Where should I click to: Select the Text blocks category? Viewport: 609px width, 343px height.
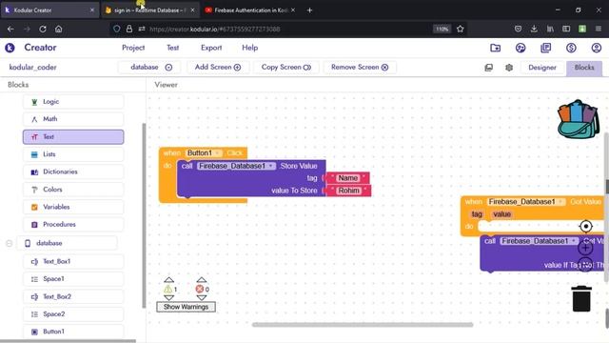point(73,137)
